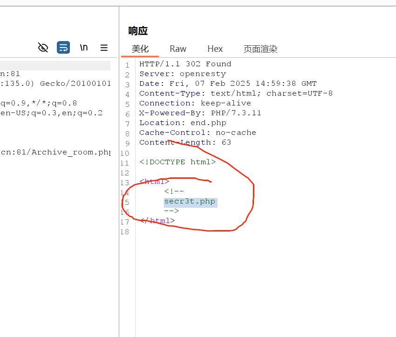
Task: Open the 页面渲染 page render tab
Action: (260, 49)
